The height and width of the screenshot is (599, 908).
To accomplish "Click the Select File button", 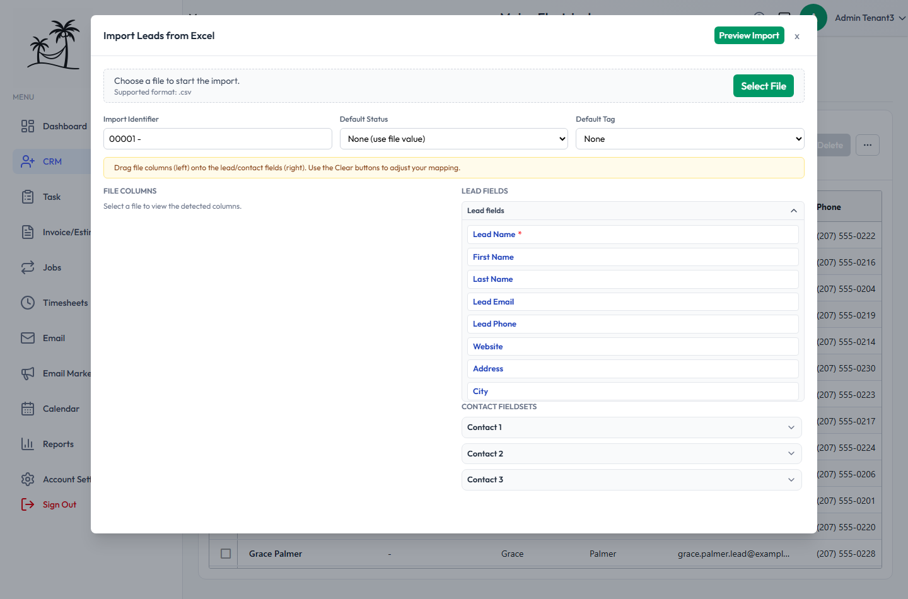I will pyautogui.click(x=764, y=86).
